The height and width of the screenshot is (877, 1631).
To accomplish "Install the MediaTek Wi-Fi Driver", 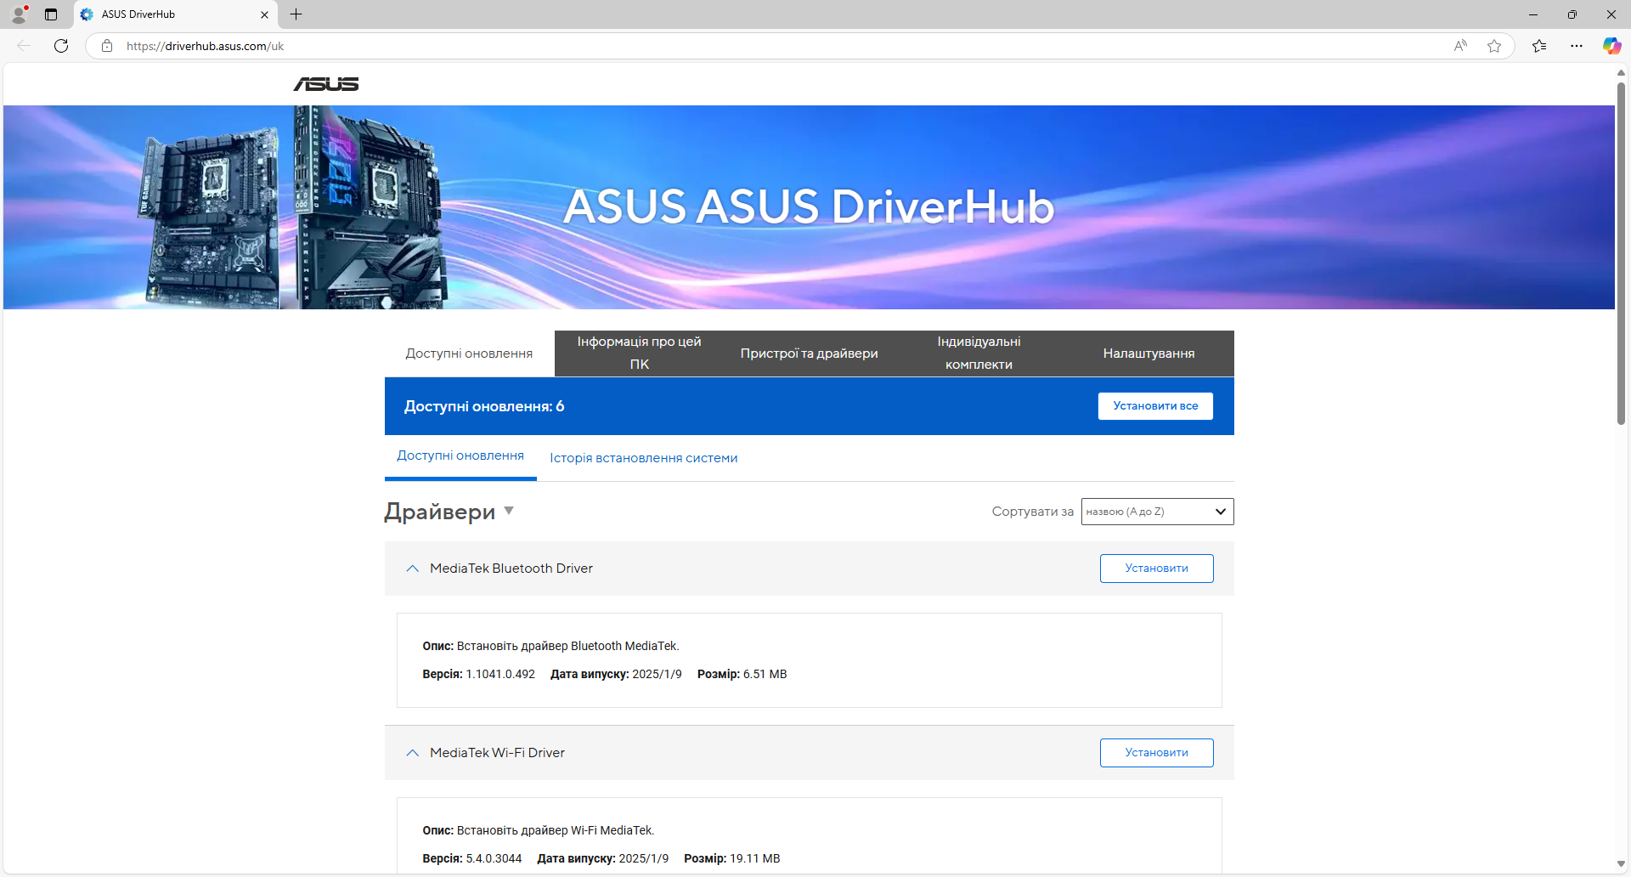I will pos(1156,753).
